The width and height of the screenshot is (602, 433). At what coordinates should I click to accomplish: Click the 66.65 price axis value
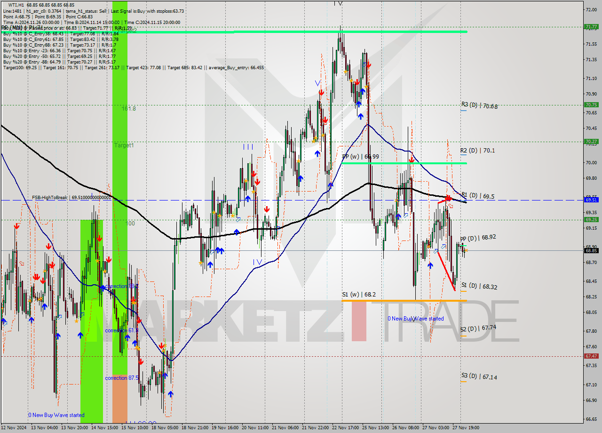591,419
